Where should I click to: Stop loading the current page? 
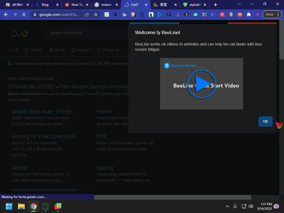[x=24, y=14]
